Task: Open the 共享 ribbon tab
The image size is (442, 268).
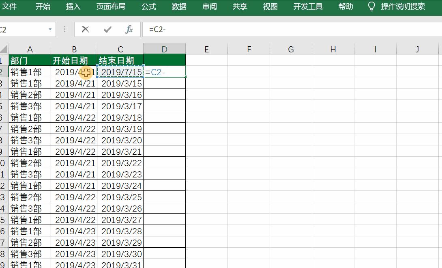Action: (x=240, y=6)
